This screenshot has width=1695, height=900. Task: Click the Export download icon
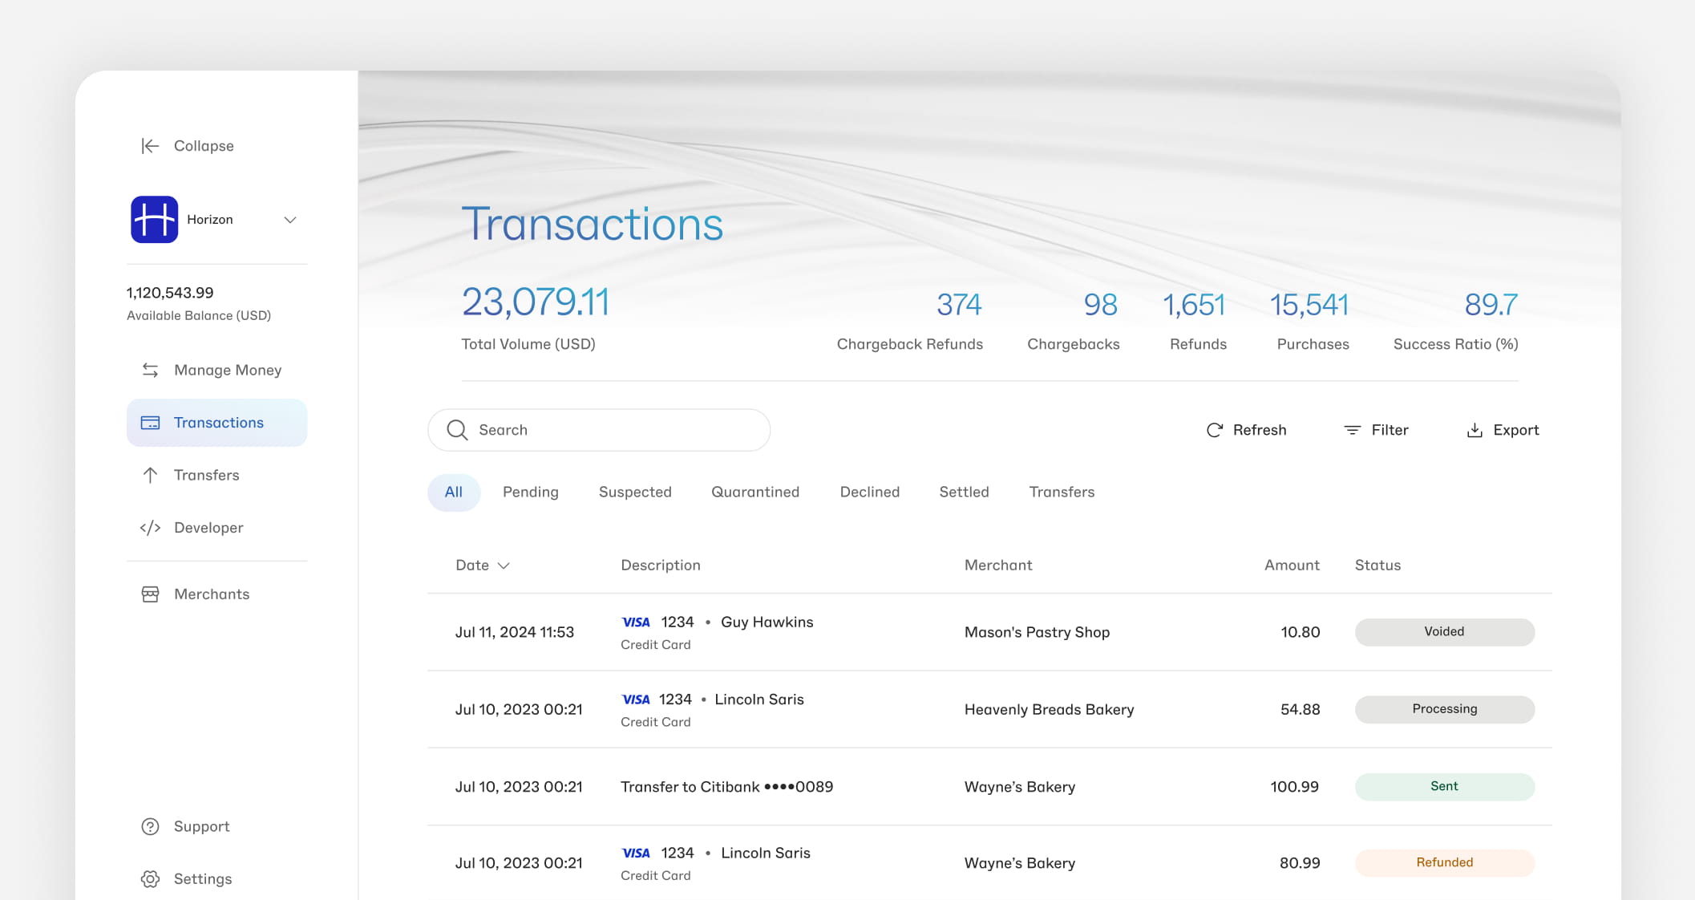pyautogui.click(x=1474, y=430)
